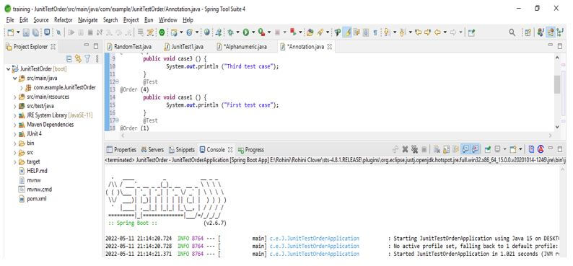Expand the src/main/resources folder
Viewport: 573px width, 266px height.
point(15,97)
